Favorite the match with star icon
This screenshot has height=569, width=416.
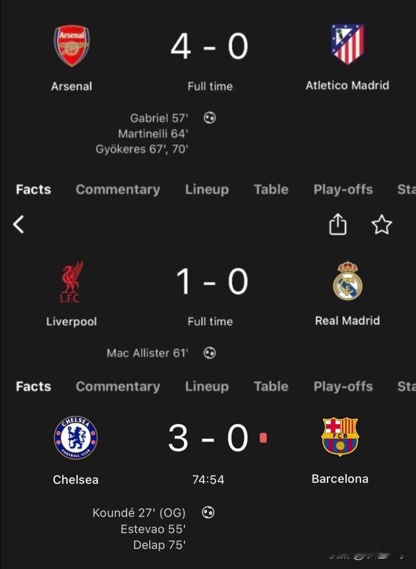[x=382, y=224]
